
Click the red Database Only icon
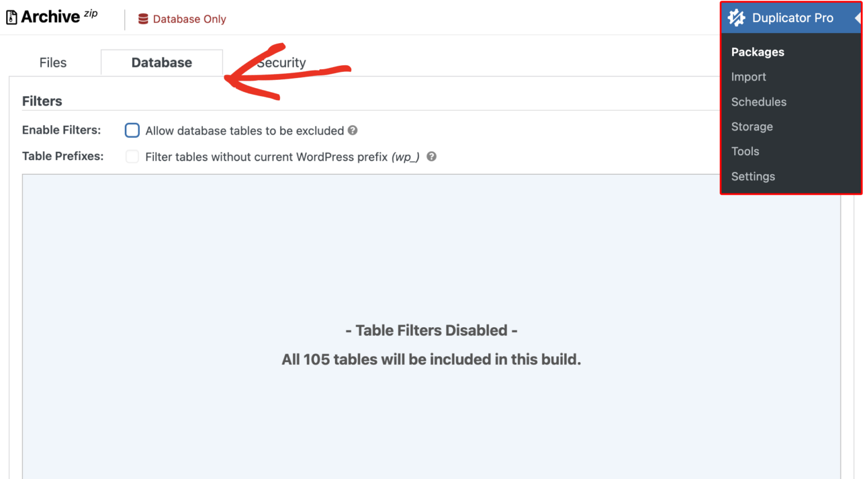pyautogui.click(x=143, y=19)
